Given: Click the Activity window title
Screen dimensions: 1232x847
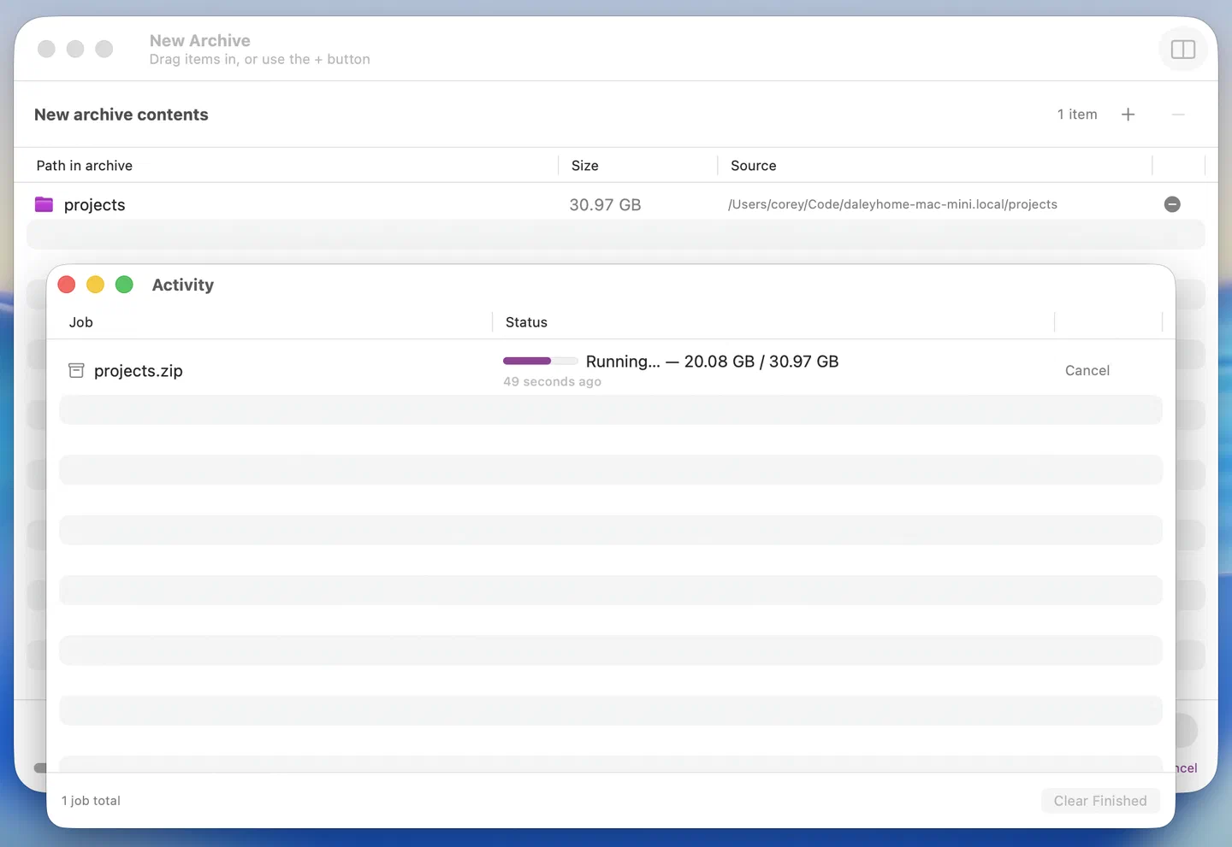Looking at the screenshot, I should tap(183, 285).
